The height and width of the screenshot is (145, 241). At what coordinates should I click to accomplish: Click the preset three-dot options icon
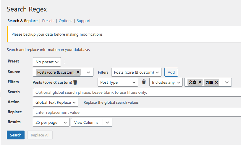(65, 62)
